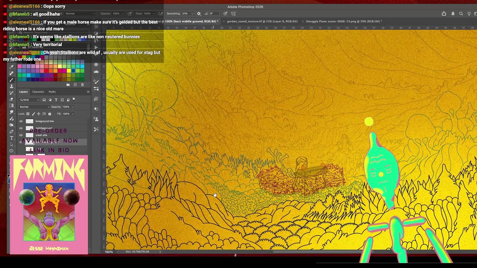Switch to garden_round_texture.tif document tab

click(x=262, y=21)
